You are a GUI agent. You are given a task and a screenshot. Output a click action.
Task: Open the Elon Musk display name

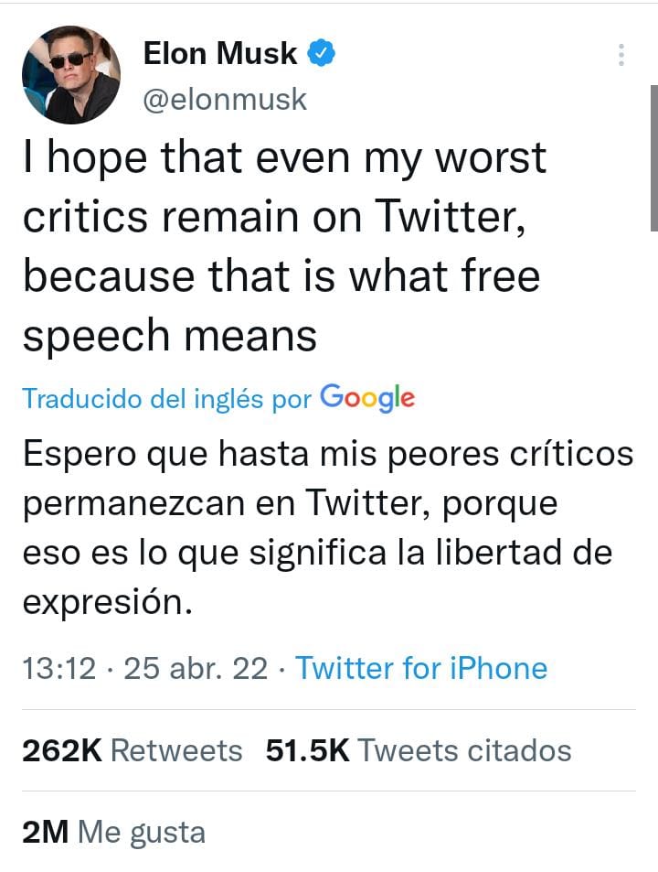[x=220, y=54]
